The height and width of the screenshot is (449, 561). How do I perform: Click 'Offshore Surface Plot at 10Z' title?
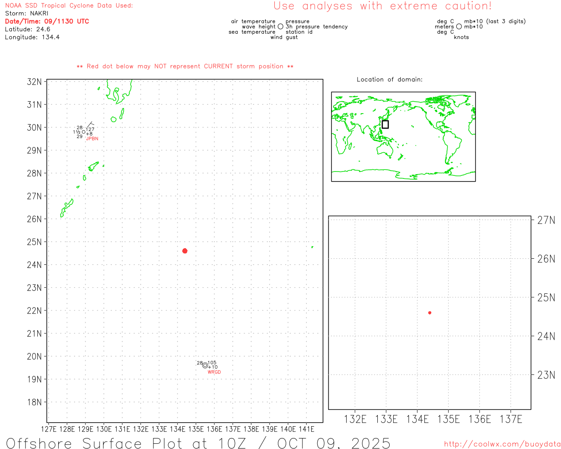[x=126, y=443]
